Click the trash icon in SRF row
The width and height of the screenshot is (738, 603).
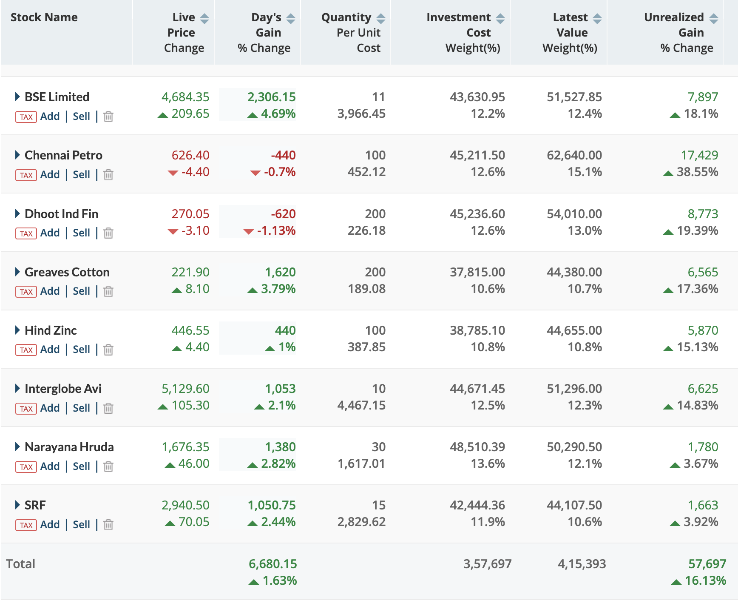tap(108, 525)
